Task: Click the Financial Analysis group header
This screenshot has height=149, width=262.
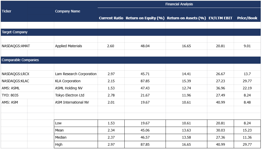Action: (x=179, y=4)
